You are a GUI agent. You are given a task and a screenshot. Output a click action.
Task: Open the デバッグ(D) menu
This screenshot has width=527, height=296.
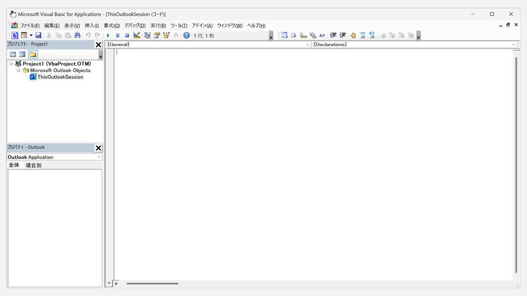pos(135,25)
